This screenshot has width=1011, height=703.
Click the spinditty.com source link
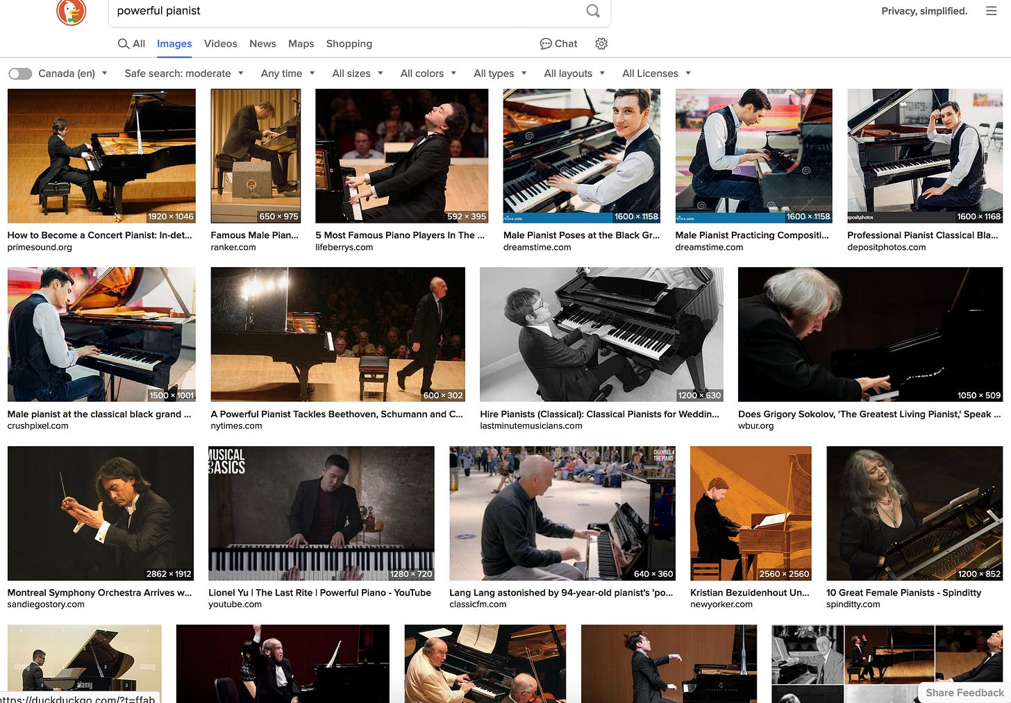click(x=853, y=604)
